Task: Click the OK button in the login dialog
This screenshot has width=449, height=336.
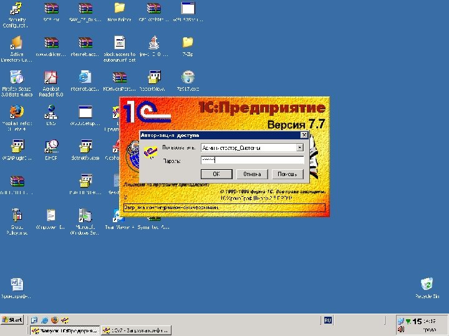Action: (216, 174)
